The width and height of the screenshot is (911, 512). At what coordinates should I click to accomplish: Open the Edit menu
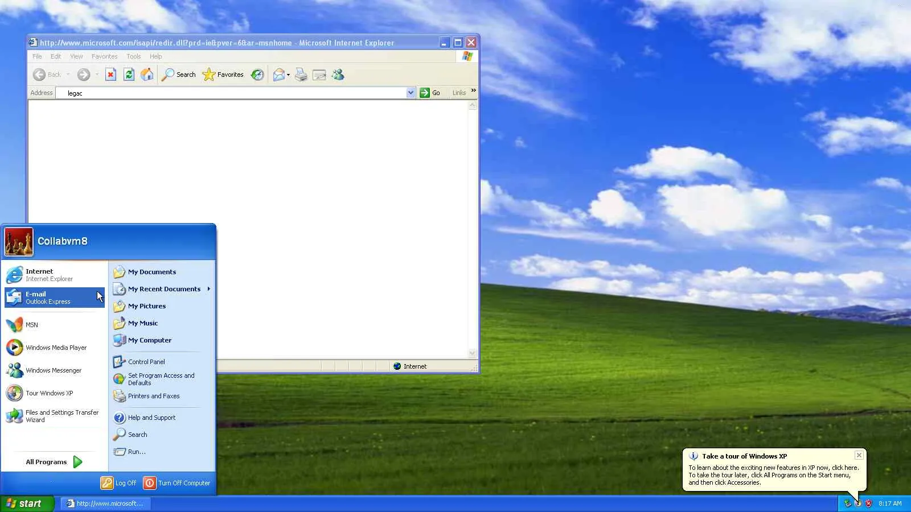pos(56,56)
